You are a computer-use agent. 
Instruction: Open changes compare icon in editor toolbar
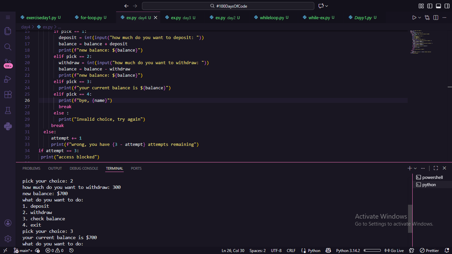pos(428,18)
